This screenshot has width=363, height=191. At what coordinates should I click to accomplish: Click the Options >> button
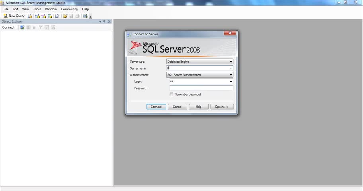click(222, 107)
